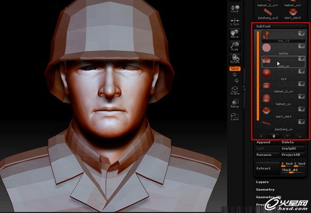Select the red sphere eye subtool
Viewport: 311px width, 213px height.
(266, 73)
